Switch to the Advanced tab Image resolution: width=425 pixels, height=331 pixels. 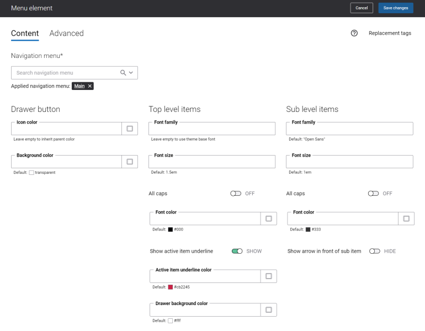(x=66, y=33)
